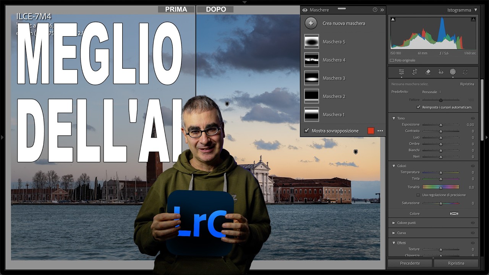Image resolution: width=489 pixels, height=275 pixels.
Task: Click the red overlay color swatch
Action: 371,131
